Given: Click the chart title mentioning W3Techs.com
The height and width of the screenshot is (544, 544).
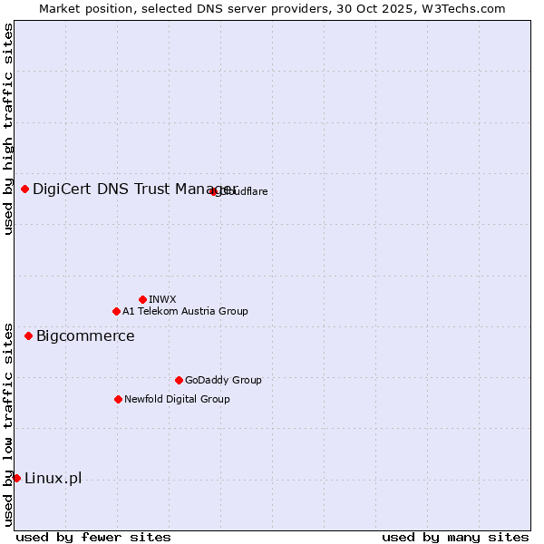Looking at the screenshot, I should [x=272, y=8].
